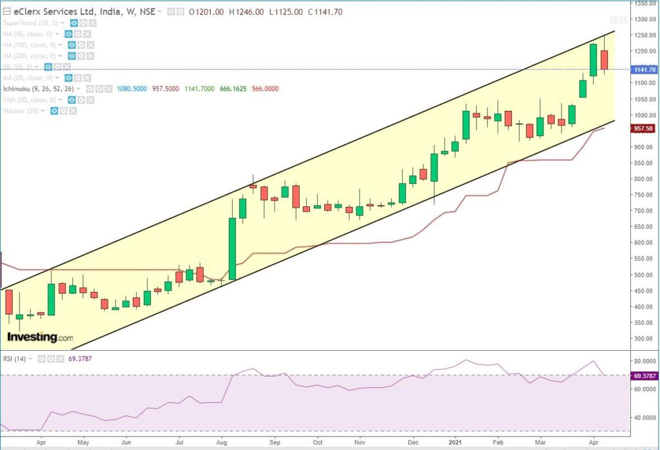660x450 pixels.
Task: Open MA (100, close, 0) settings gear
Action: point(81,45)
